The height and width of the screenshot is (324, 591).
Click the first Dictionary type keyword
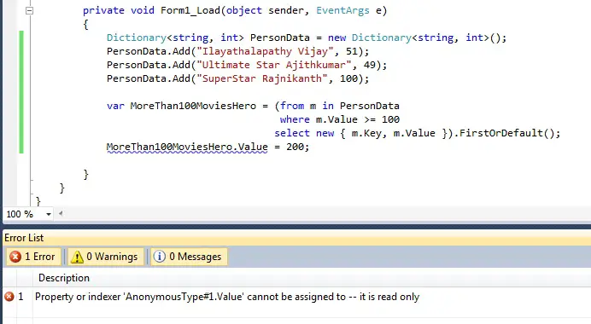[x=137, y=38]
